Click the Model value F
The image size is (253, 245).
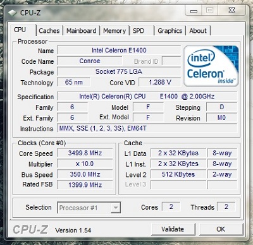pyautogui.click(x=148, y=107)
